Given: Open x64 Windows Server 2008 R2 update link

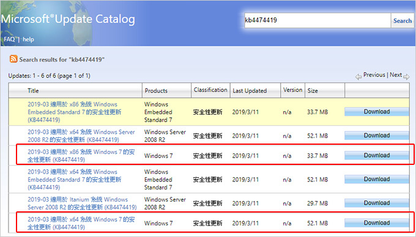Looking at the screenshot, I should click(x=81, y=136).
